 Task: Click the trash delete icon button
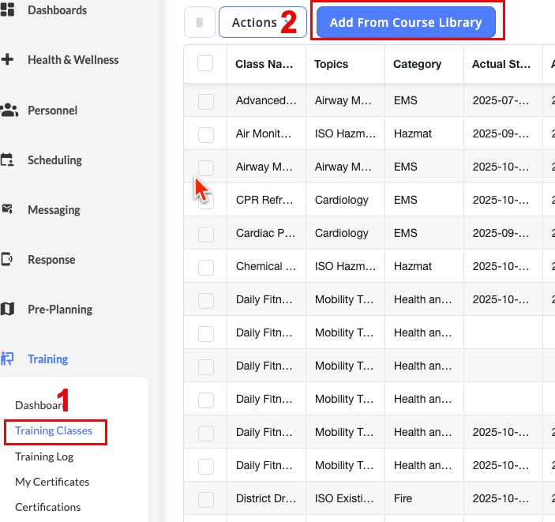(x=199, y=23)
